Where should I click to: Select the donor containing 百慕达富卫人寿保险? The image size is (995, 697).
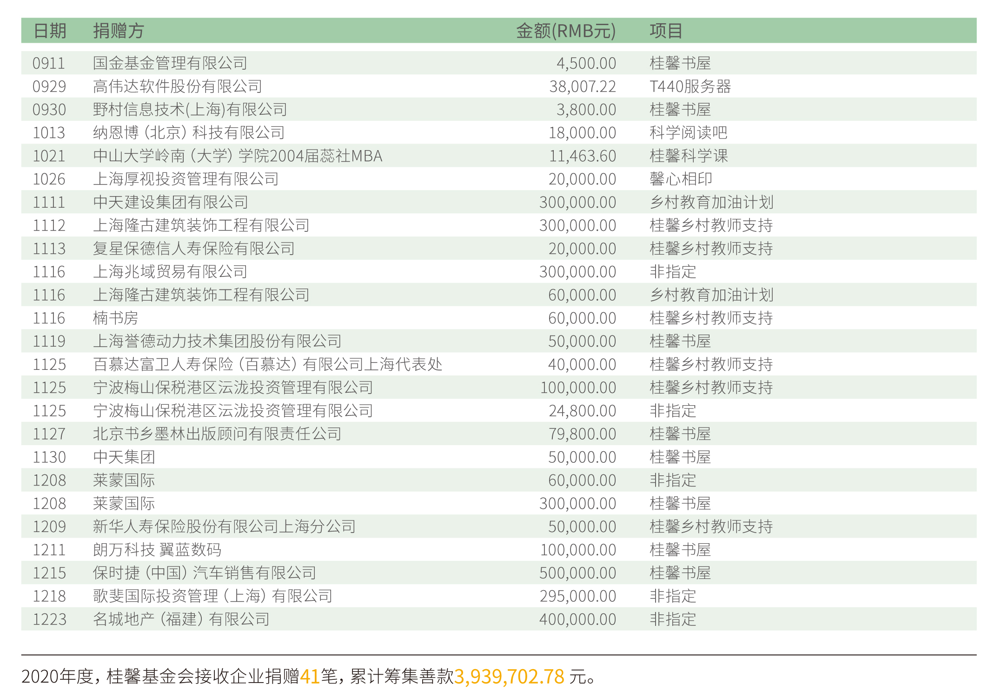coord(267,364)
